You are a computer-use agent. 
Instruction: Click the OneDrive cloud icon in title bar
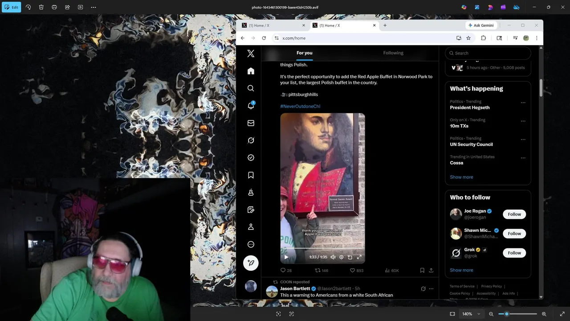coord(517,7)
